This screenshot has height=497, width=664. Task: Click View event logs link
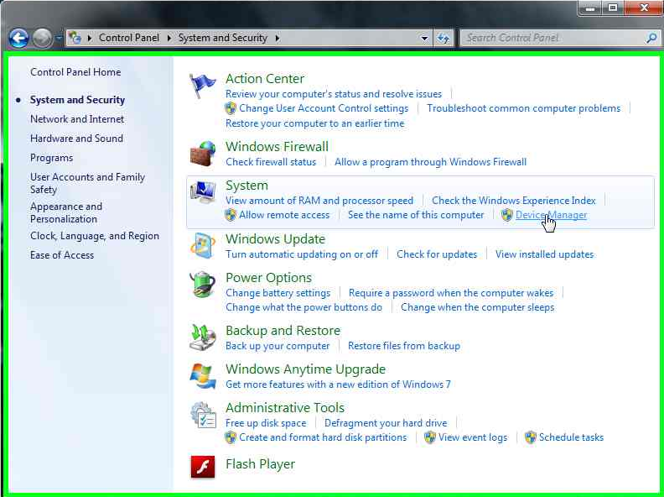tap(473, 437)
